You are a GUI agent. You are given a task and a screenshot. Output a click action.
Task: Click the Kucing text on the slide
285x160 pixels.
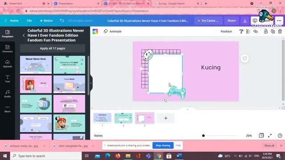[211, 68]
